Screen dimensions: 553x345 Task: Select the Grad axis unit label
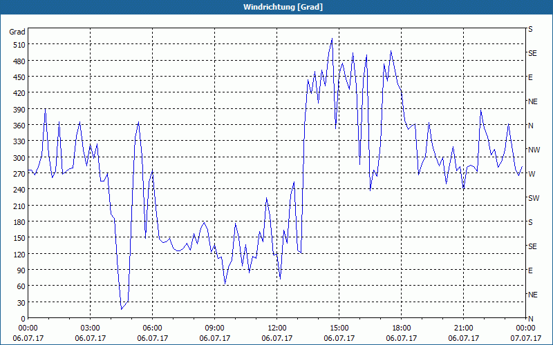coord(17,32)
